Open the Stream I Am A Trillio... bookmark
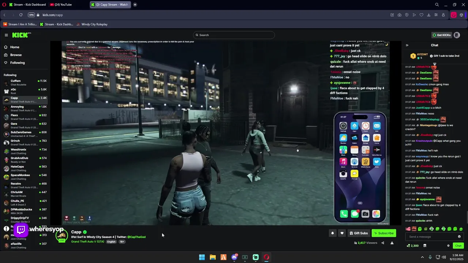Viewport: 468px width, 263px height. point(20,24)
